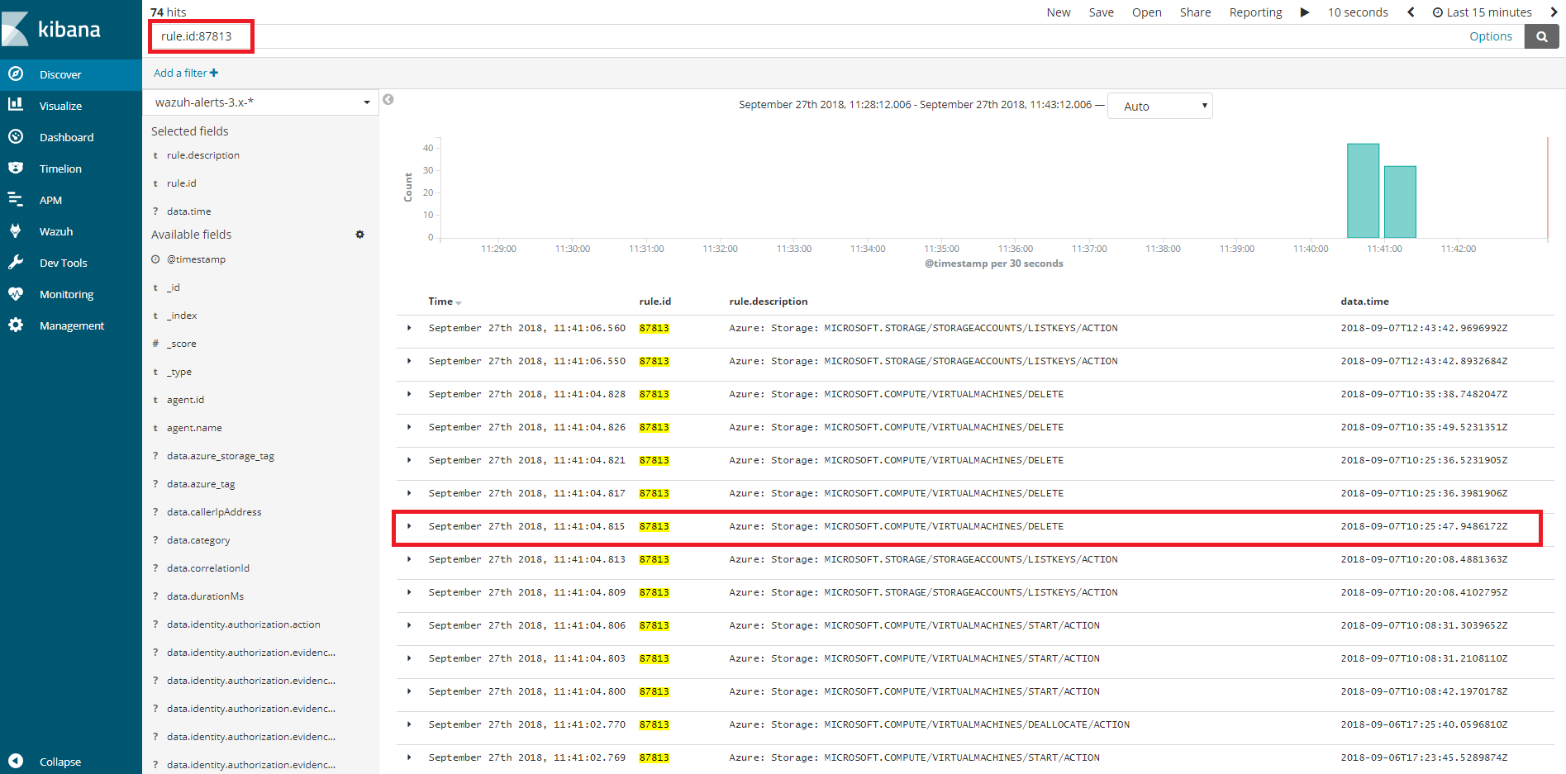This screenshot has width=1566, height=774.
Task: Move time range backward arrow
Action: pos(1411,12)
